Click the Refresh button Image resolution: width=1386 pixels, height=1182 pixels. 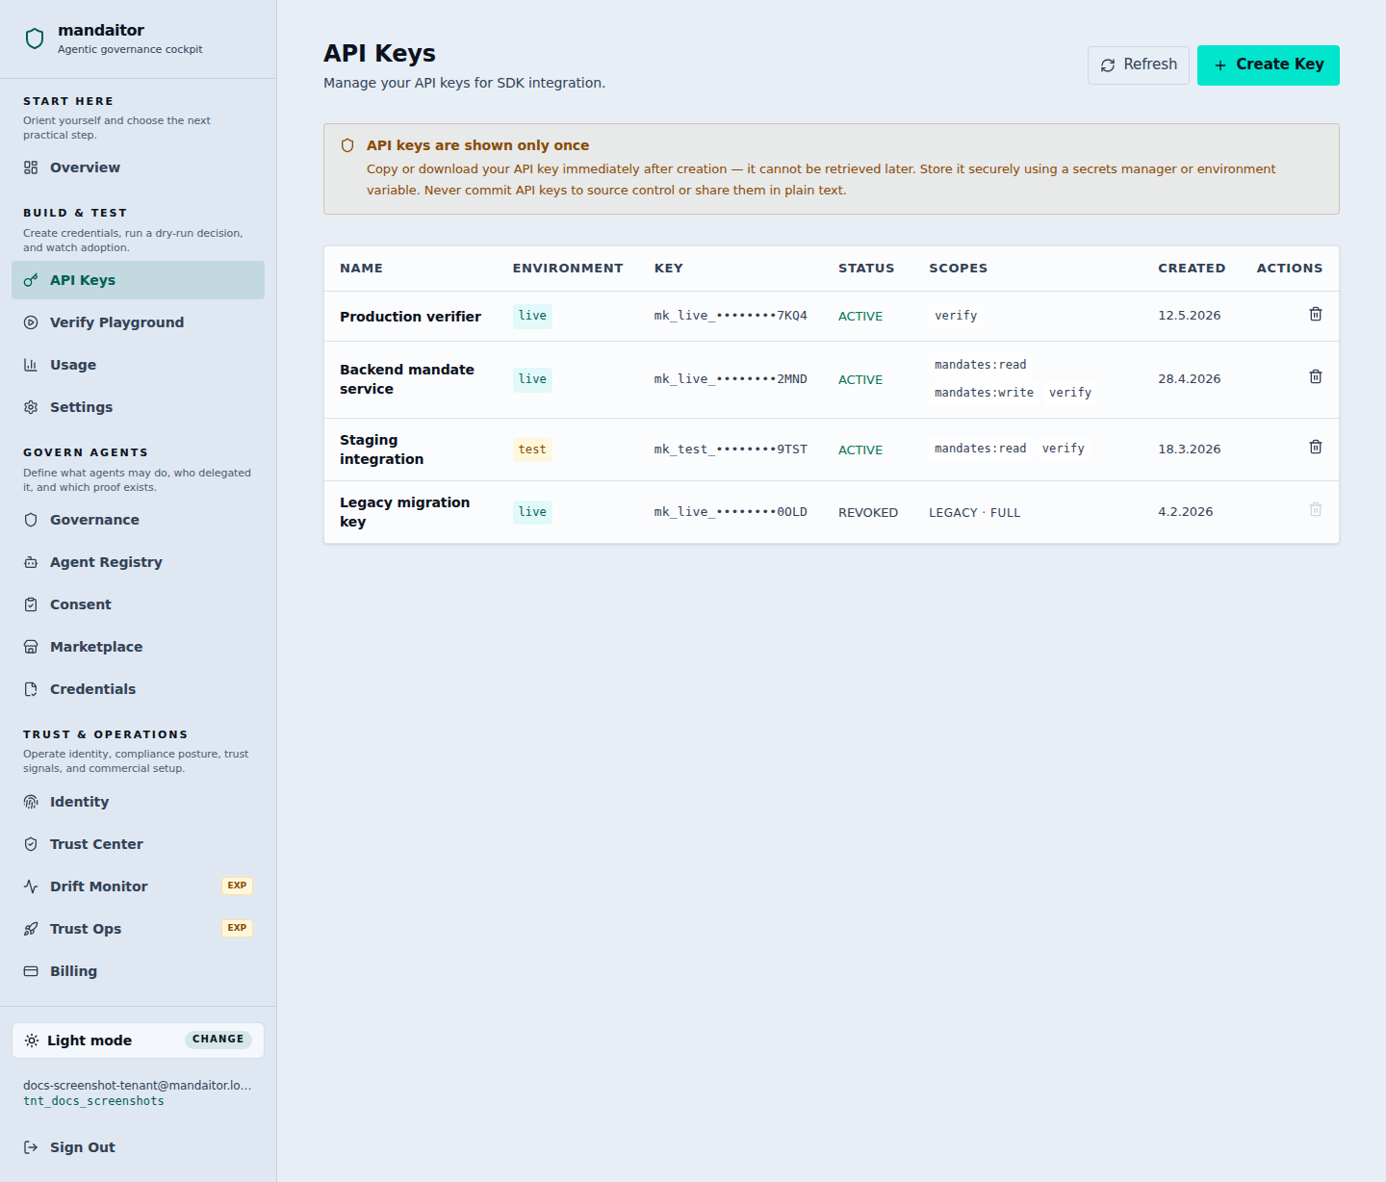(x=1139, y=65)
